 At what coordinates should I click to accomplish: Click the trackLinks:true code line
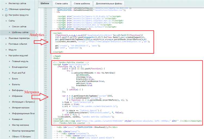tap(85, 79)
